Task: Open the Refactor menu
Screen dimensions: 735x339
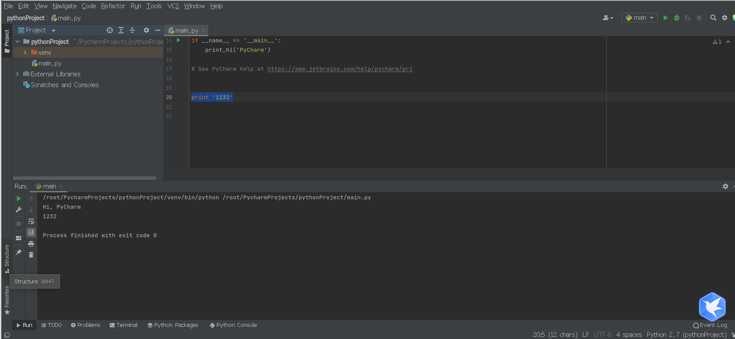Action: 113,6
